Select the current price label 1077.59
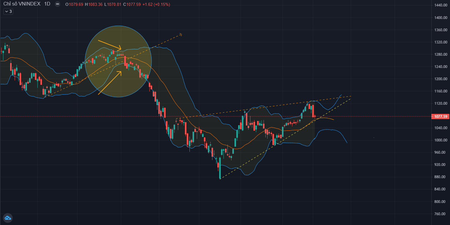 (439, 117)
